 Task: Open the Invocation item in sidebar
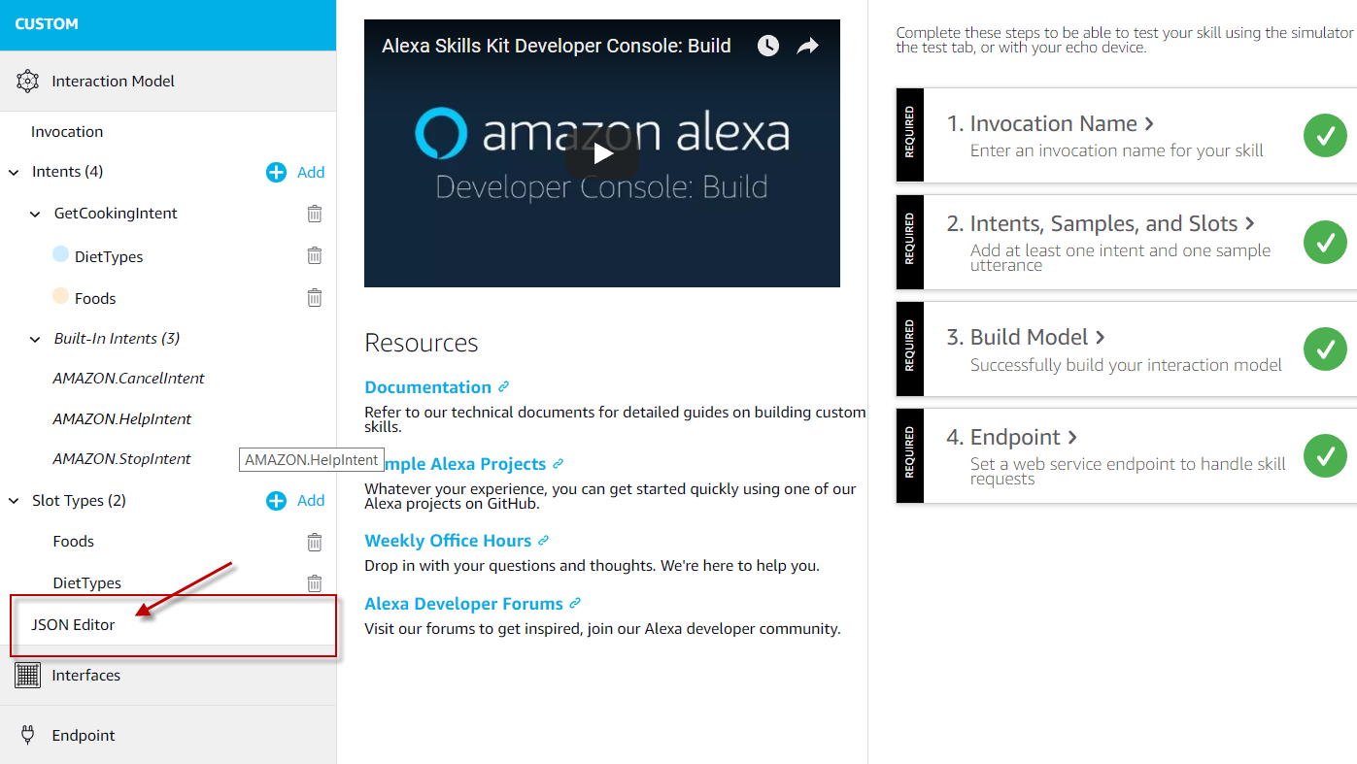(x=67, y=132)
